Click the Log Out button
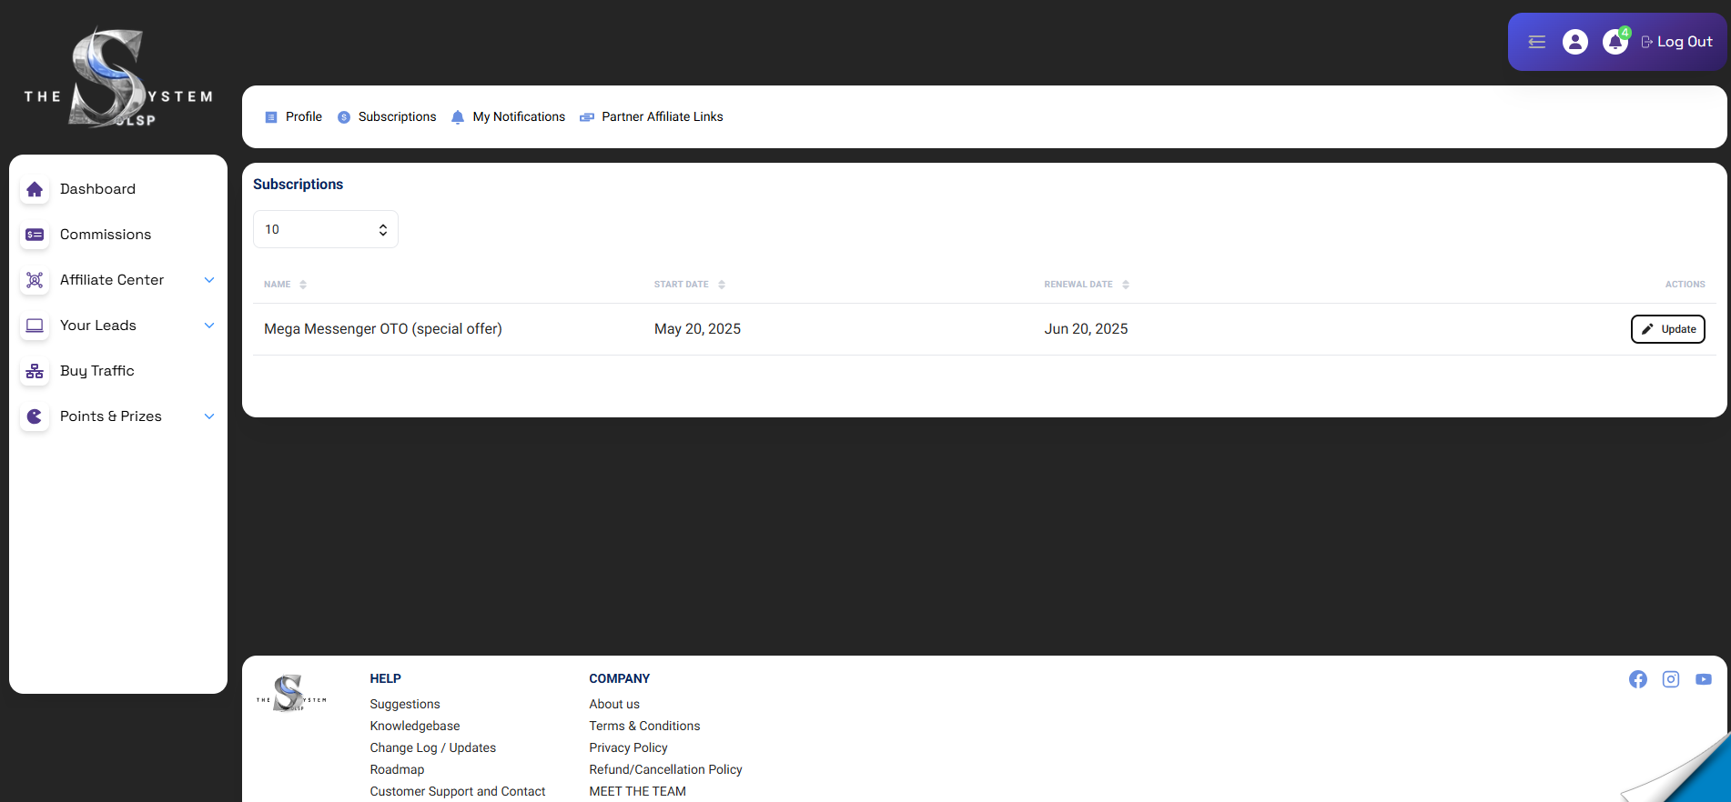Image resolution: width=1731 pixels, height=802 pixels. 1676,42
